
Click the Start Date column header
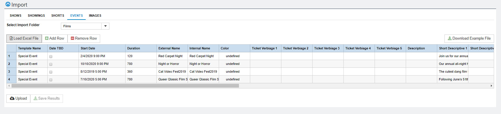102,48
